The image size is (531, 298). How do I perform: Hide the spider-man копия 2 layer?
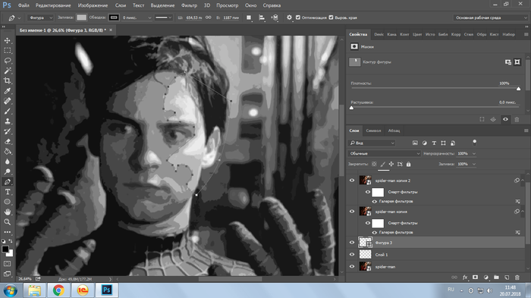click(x=352, y=180)
